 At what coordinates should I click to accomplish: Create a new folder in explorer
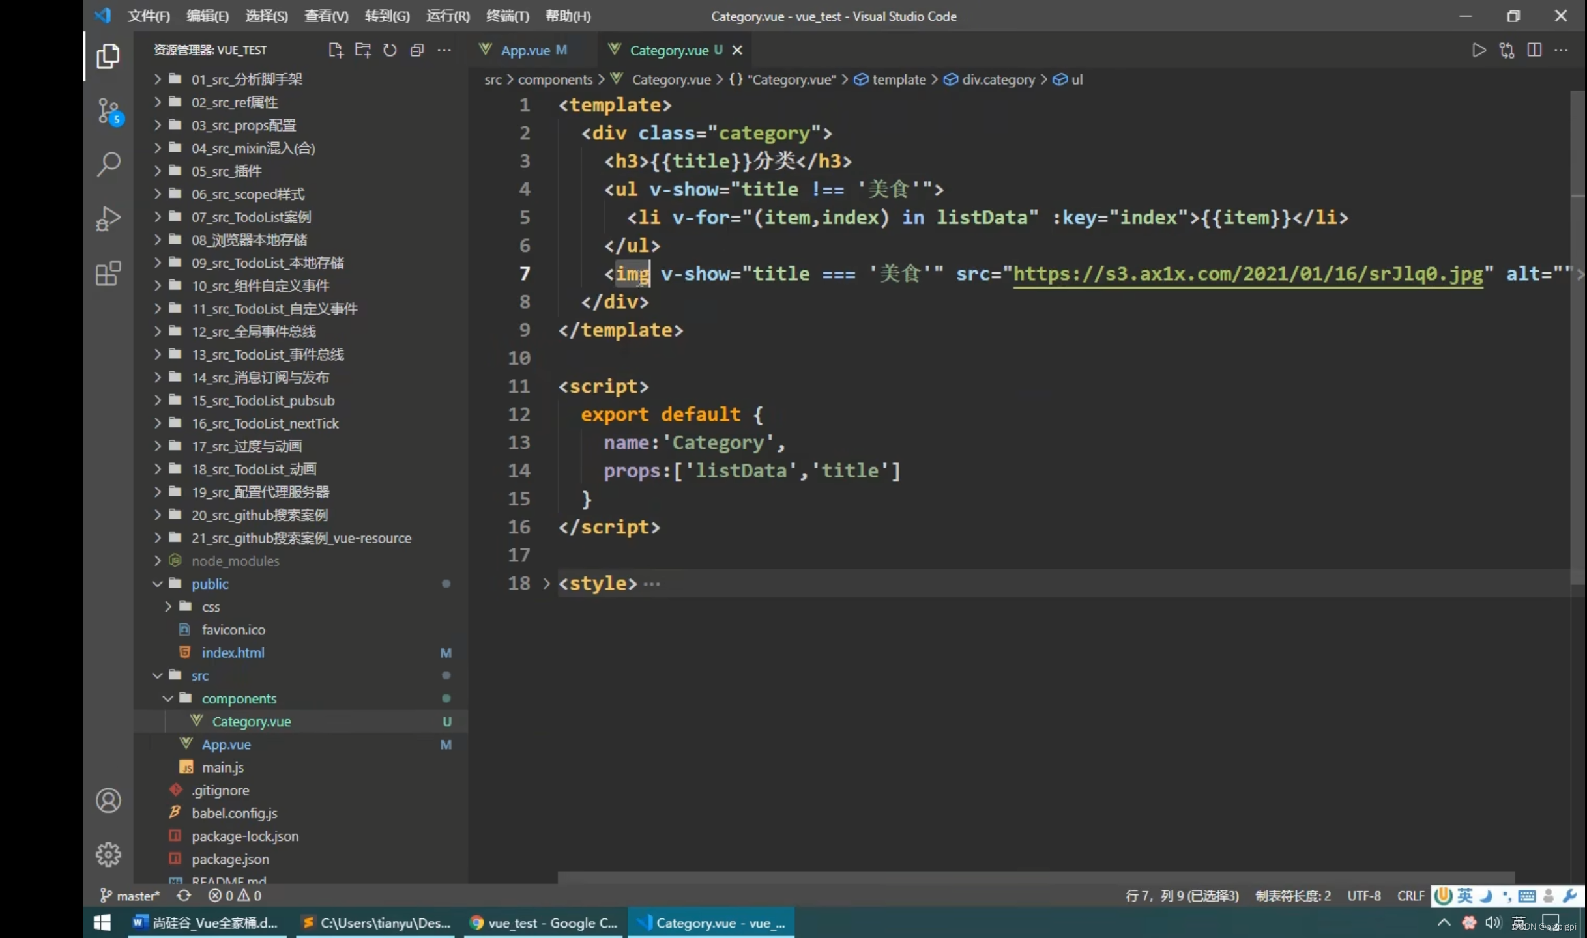tap(363, 50)
